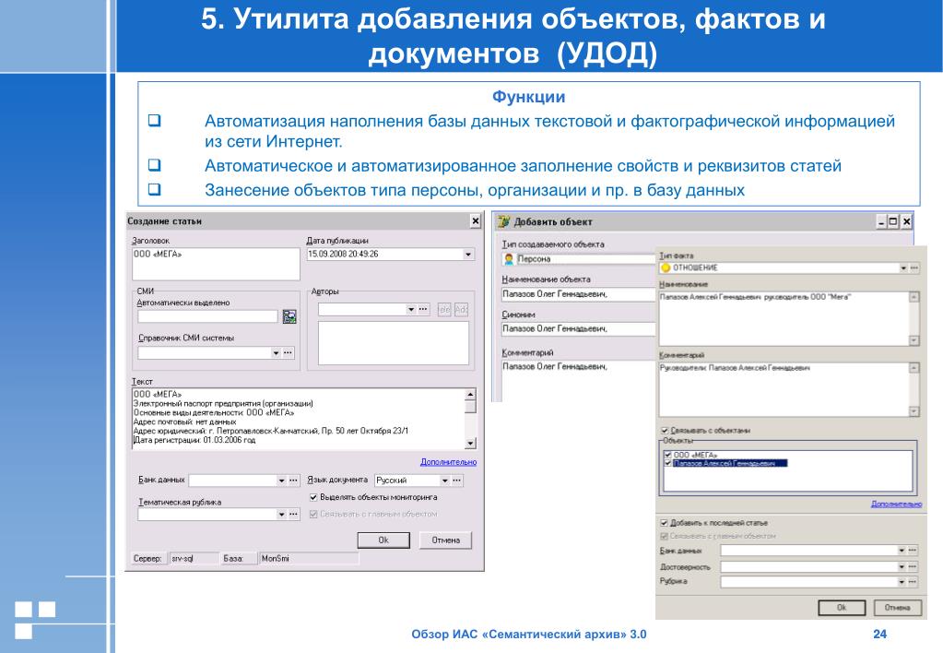Uncheck ООО «МЕГА» in the Объекты list
The height and width of the screenshot is (653, 943).
point(667,455)
